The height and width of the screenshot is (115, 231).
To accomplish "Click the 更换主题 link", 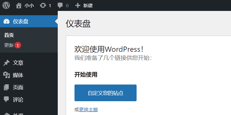I will coord(89,110).
